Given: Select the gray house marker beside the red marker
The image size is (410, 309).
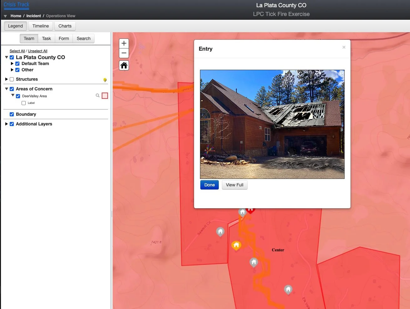Looking at the screenshot, I should 242,212.
